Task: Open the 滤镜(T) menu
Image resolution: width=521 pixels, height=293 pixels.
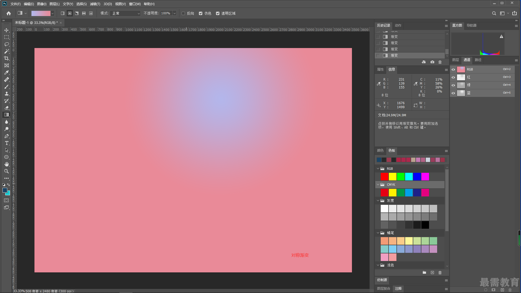Action: pos(95,4)
